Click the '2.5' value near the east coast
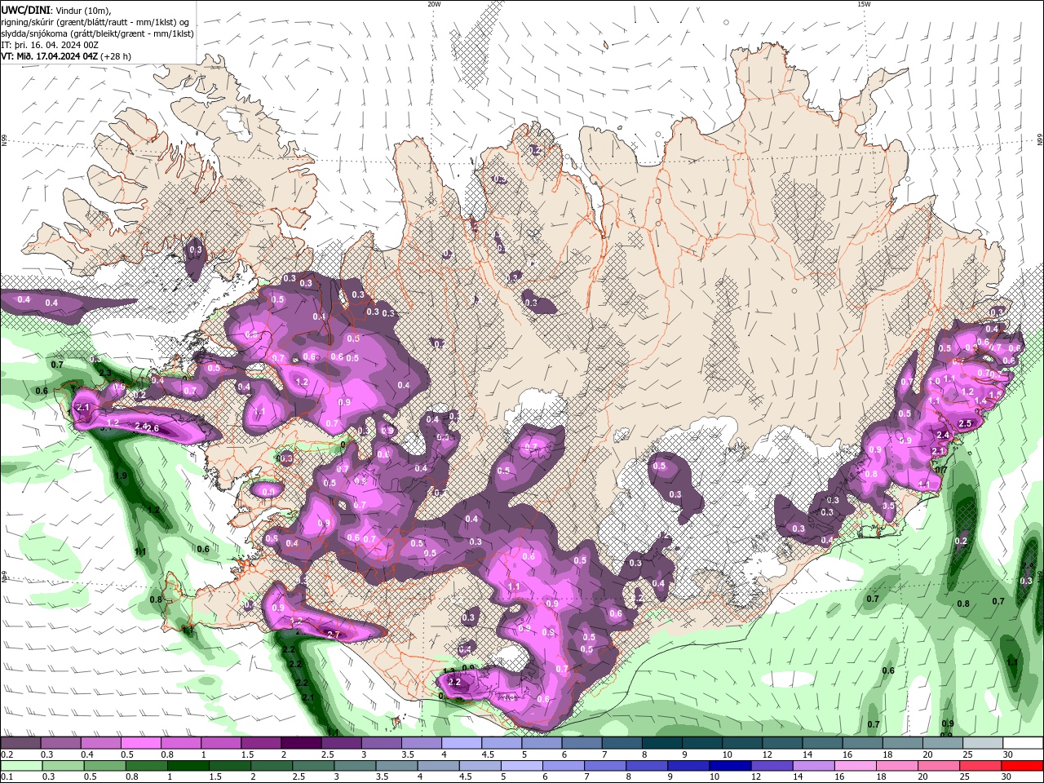Image resolution: width=1044 pixels, height=783 pixels. 966,423
